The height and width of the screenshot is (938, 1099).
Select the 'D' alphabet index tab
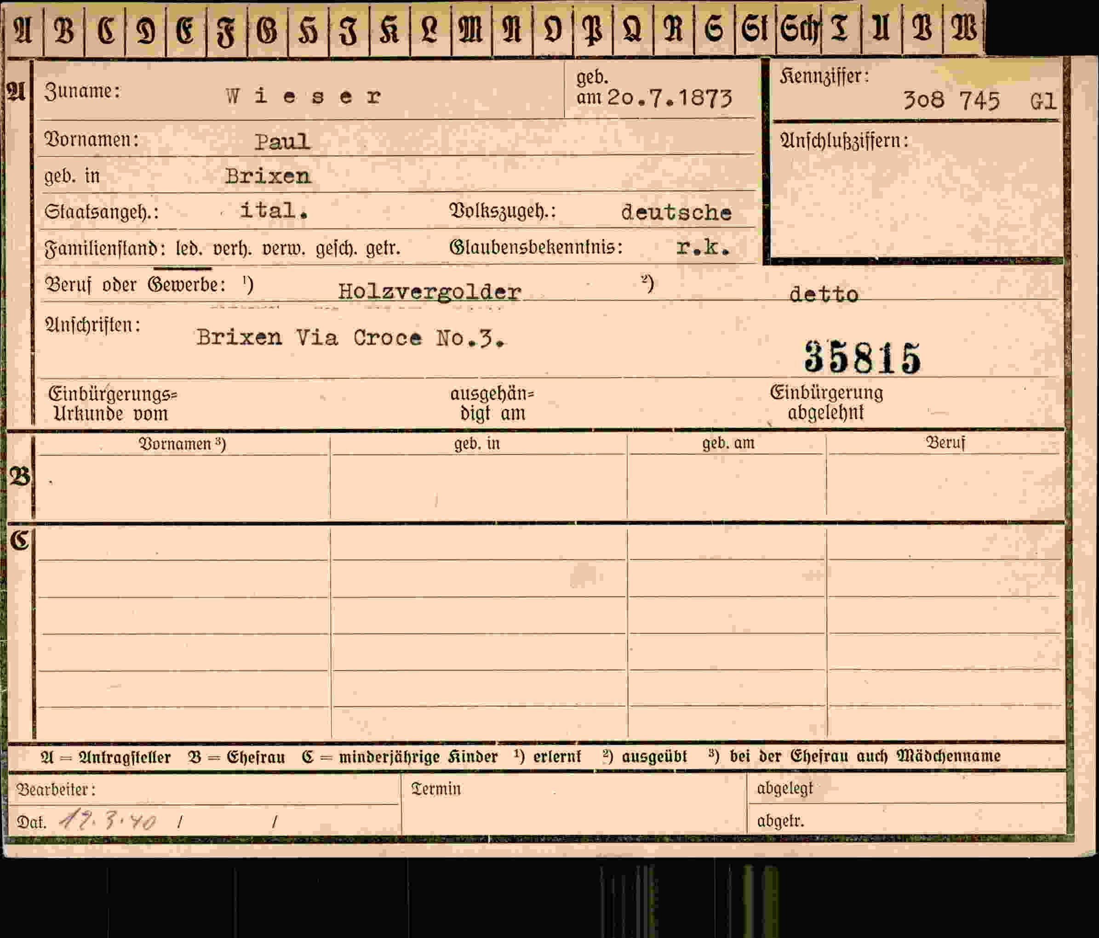146,29
